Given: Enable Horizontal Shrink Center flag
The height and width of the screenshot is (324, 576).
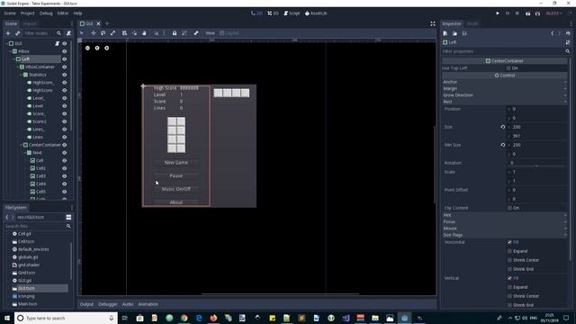Looking at the screenshot, I should pyautogui.click(x=509, y=260).
